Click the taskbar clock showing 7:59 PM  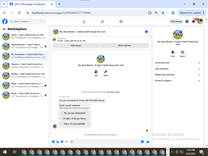(191, 152)
